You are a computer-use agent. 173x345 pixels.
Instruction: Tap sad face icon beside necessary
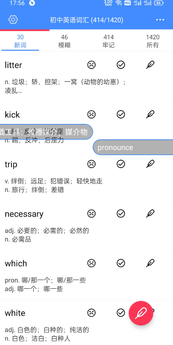coord(91,214)
